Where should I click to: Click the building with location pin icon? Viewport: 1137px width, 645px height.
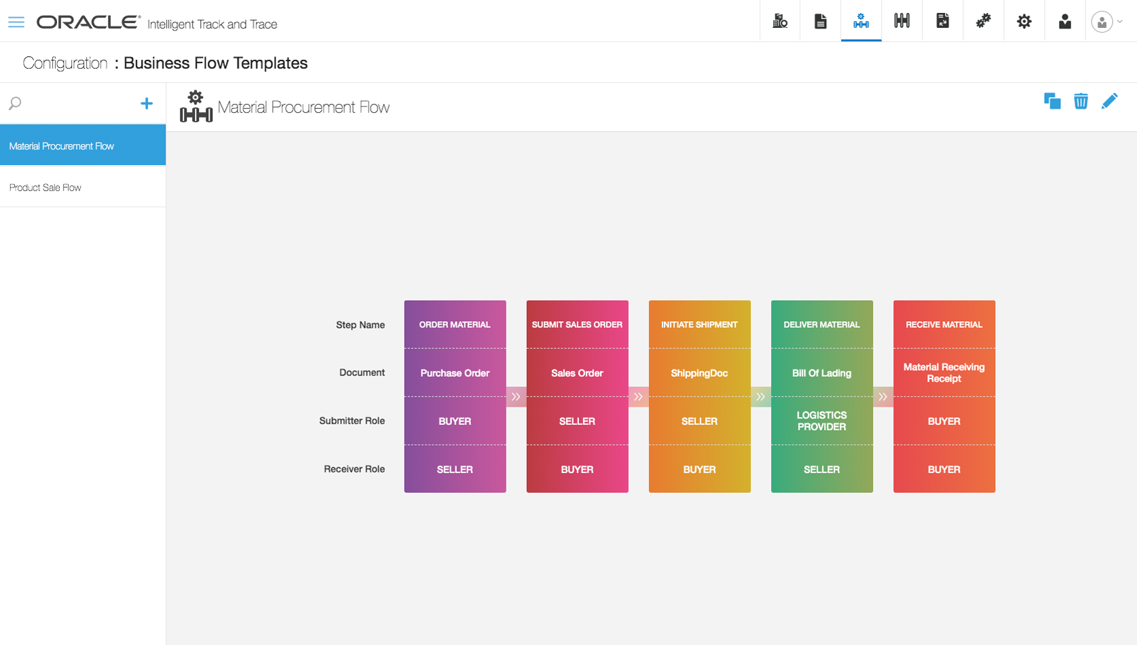click(x=780, y=22)
